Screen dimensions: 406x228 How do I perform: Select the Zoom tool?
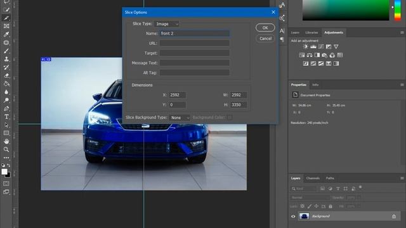click(x=6, y=149)
